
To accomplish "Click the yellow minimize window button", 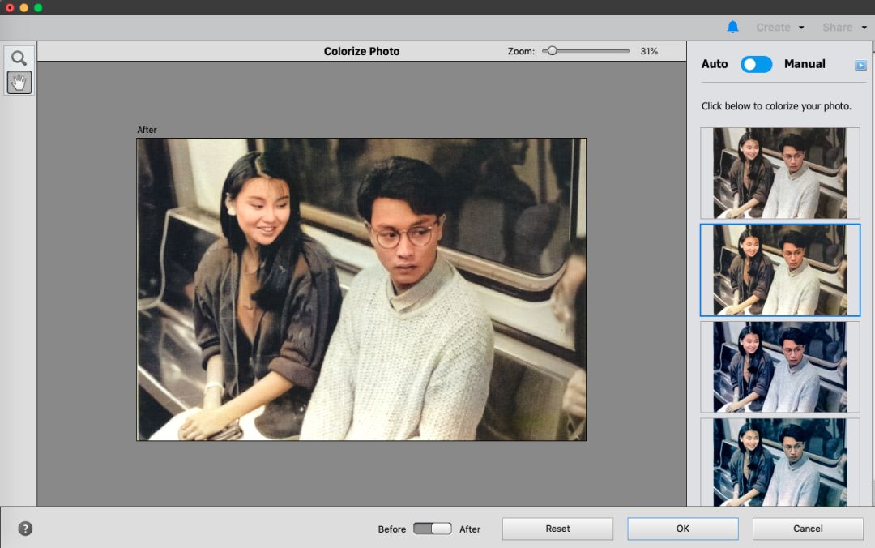I will point(23,7).
